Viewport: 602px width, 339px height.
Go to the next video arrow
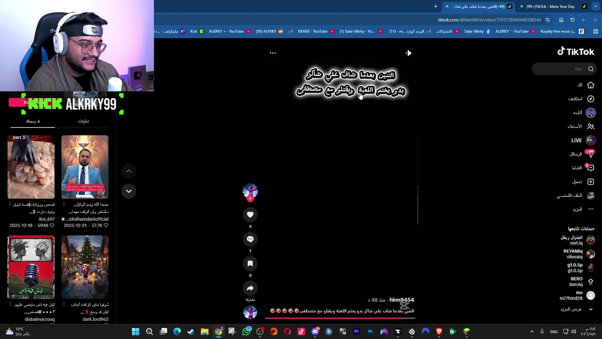129,191
